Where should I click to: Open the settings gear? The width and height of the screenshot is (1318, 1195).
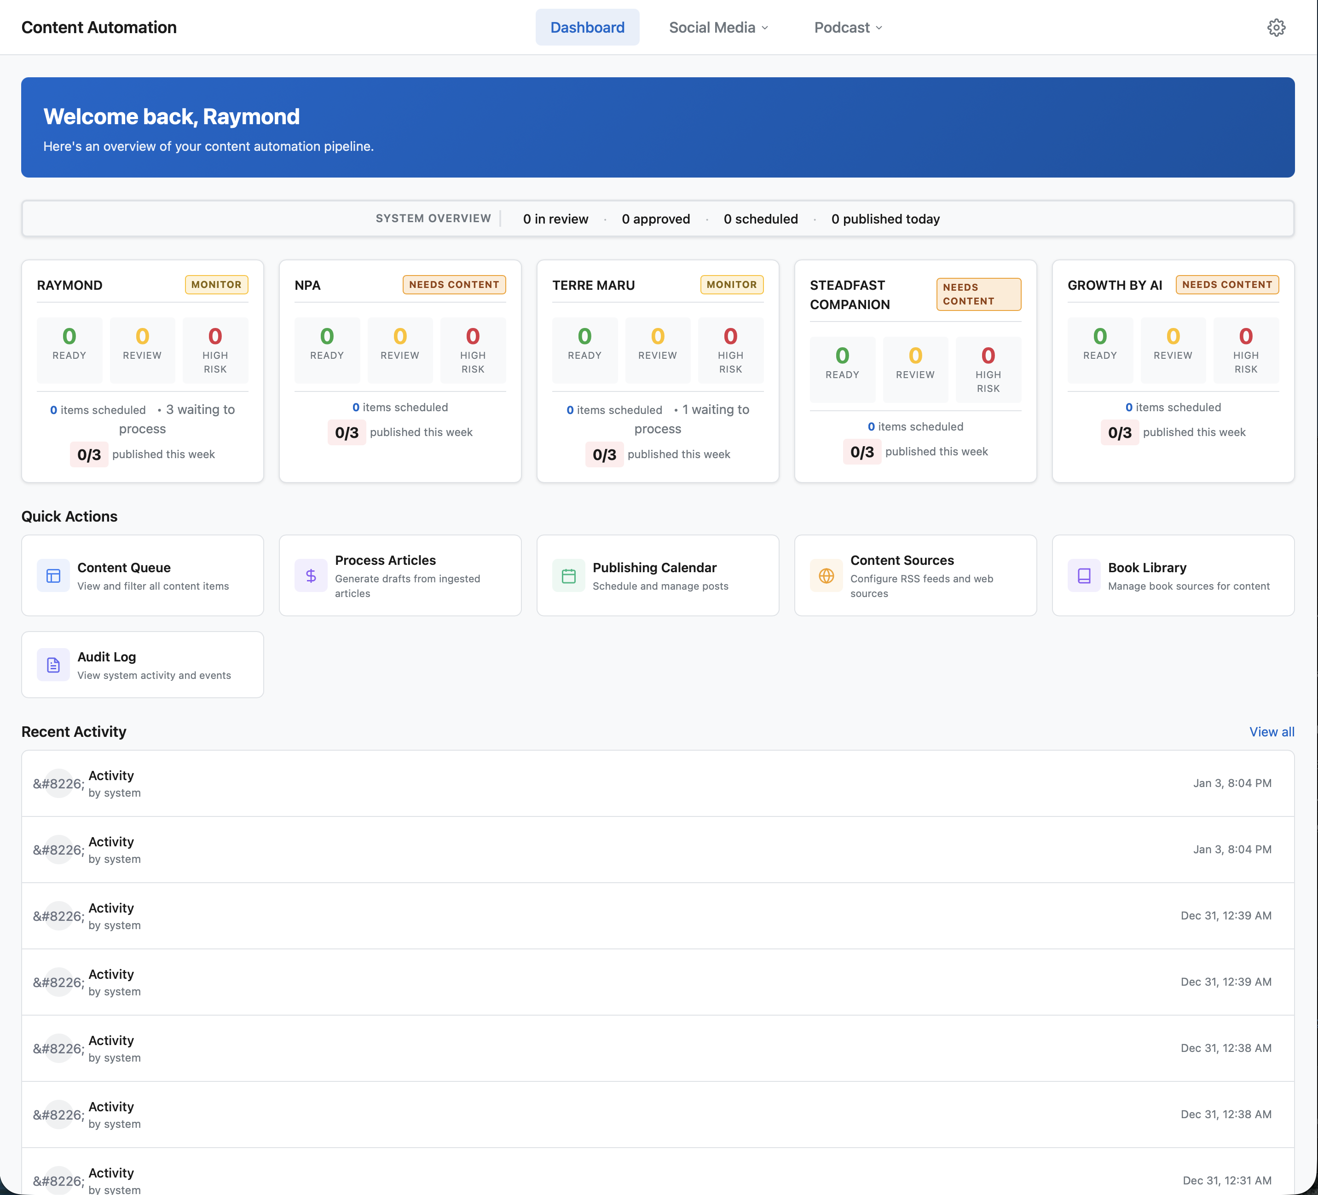(1277, 28)
